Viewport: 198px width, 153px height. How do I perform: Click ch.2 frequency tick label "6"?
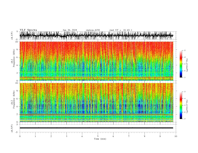(17, 98)
